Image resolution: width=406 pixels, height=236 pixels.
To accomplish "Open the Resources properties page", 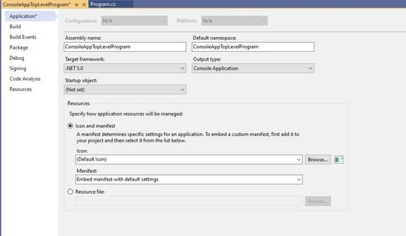I will (20, 89).
